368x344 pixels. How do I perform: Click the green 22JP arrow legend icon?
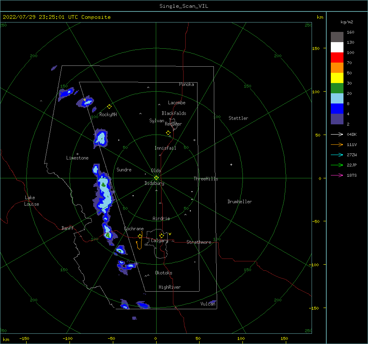pyautogui.click(x=337, y=165)
